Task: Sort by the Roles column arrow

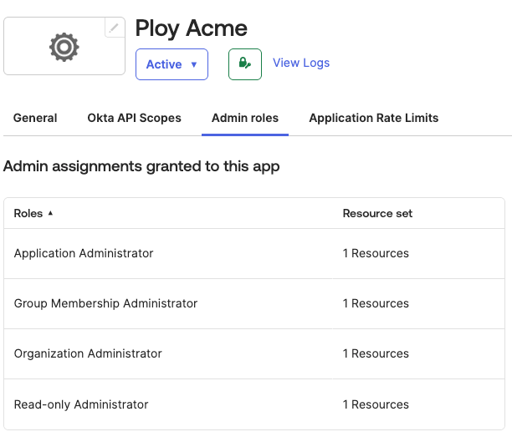Action: point(50,214)
